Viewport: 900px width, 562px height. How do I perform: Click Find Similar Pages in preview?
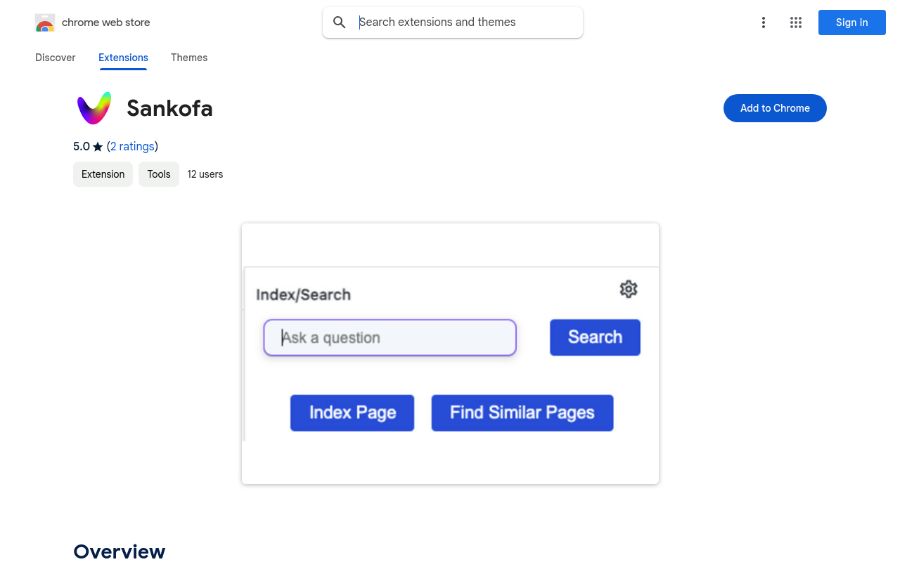click(522, 412)
